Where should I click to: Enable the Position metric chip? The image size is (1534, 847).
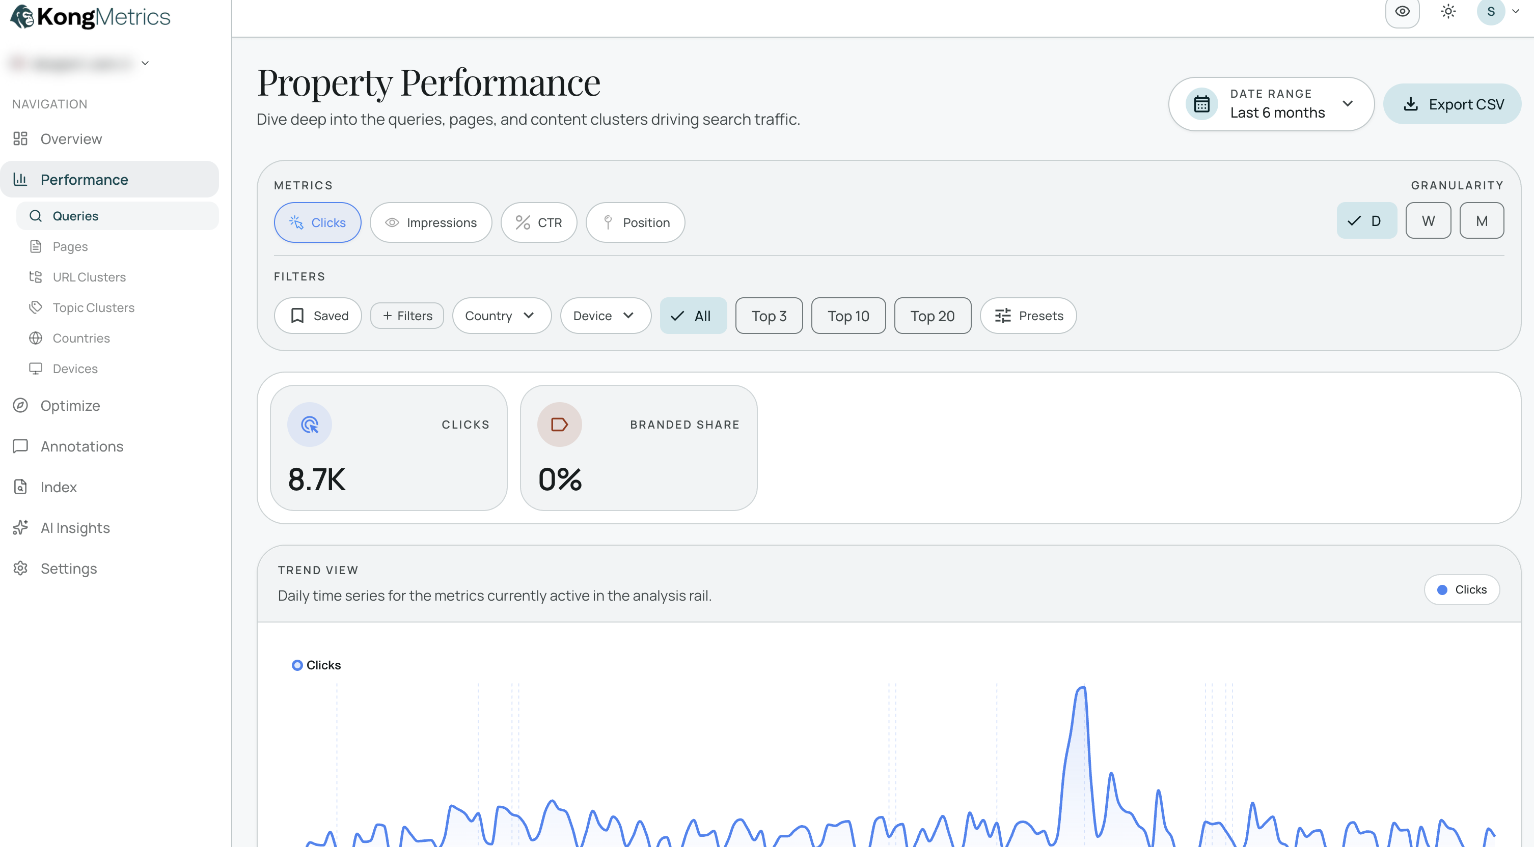[635, 222]
